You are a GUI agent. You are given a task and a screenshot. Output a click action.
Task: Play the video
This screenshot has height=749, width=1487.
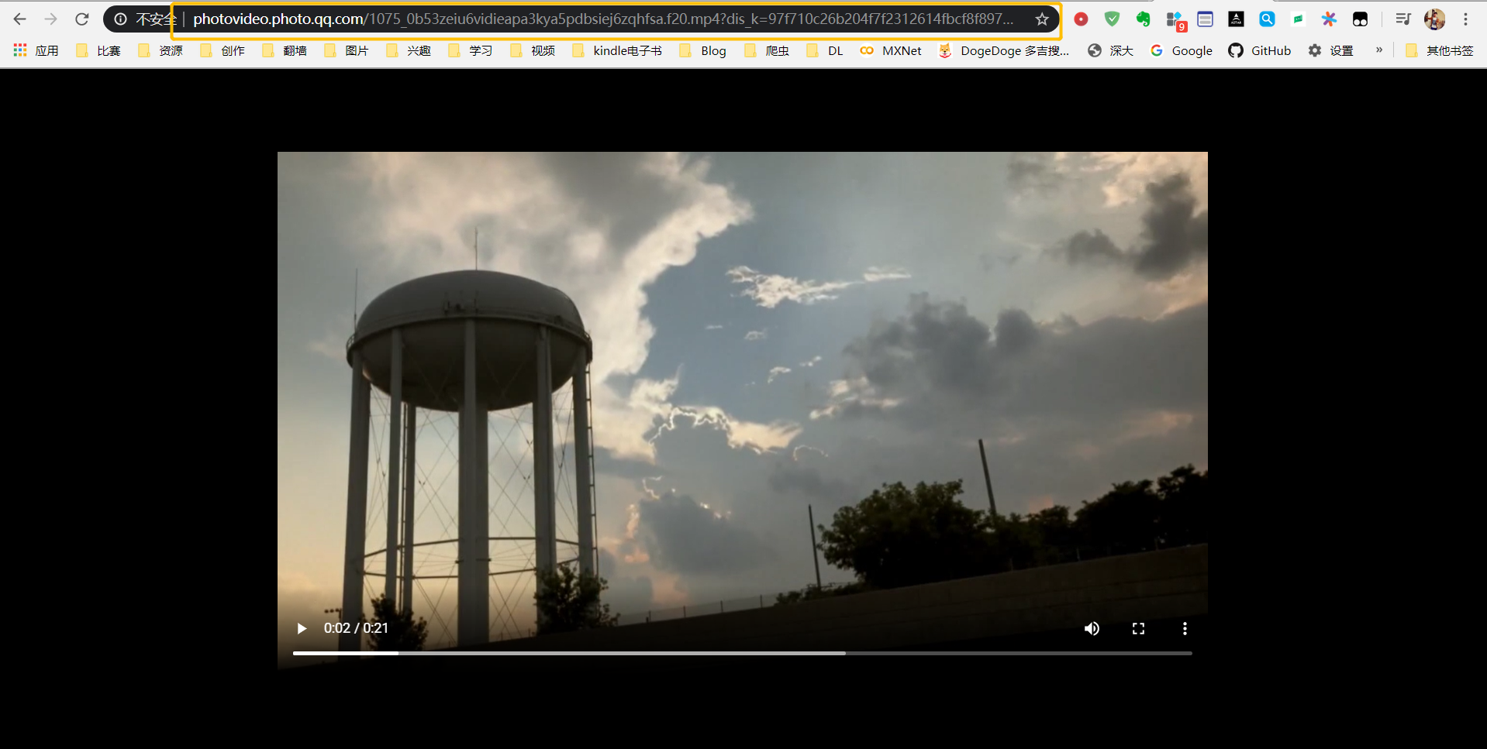302,628
